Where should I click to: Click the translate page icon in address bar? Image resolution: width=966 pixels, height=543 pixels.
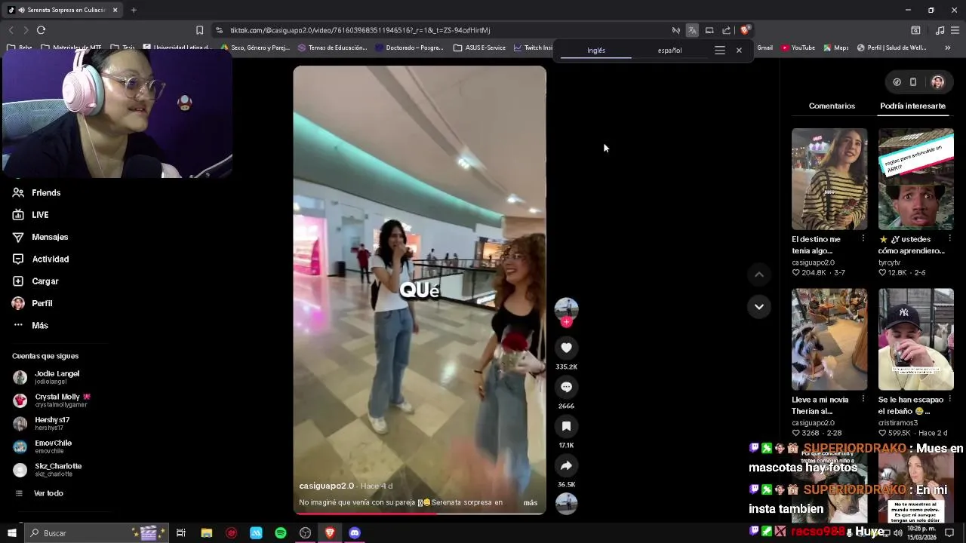pyautogui.click(x=692, y=30)
